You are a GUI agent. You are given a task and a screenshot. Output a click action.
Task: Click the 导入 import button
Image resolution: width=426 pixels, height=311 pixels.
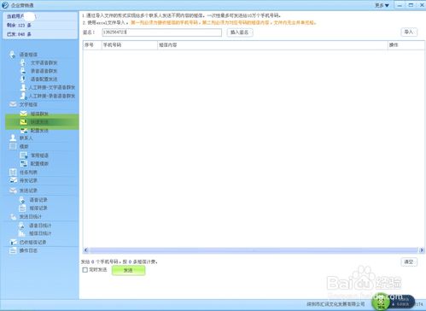pyautogui.click(x=409, y=32)
